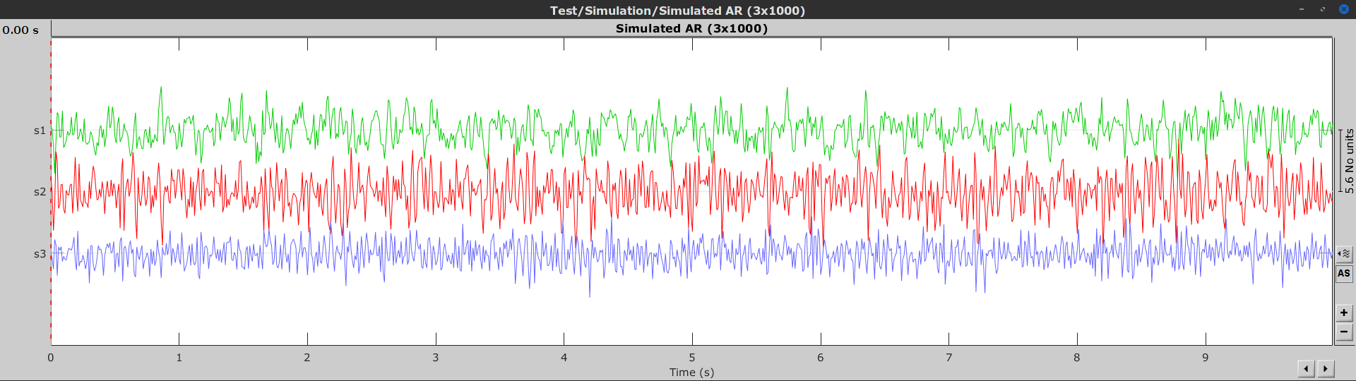Screen dimensions: 1356x381
Task: Select the s2 channel label
Action: (40, 192)
